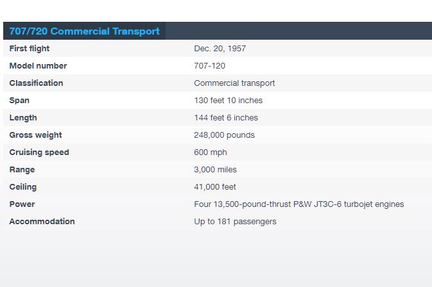Image resolution: width=432 pixels, height=287 pixels.
Task: Select the Gross weight label
Action: coord(35,135)
